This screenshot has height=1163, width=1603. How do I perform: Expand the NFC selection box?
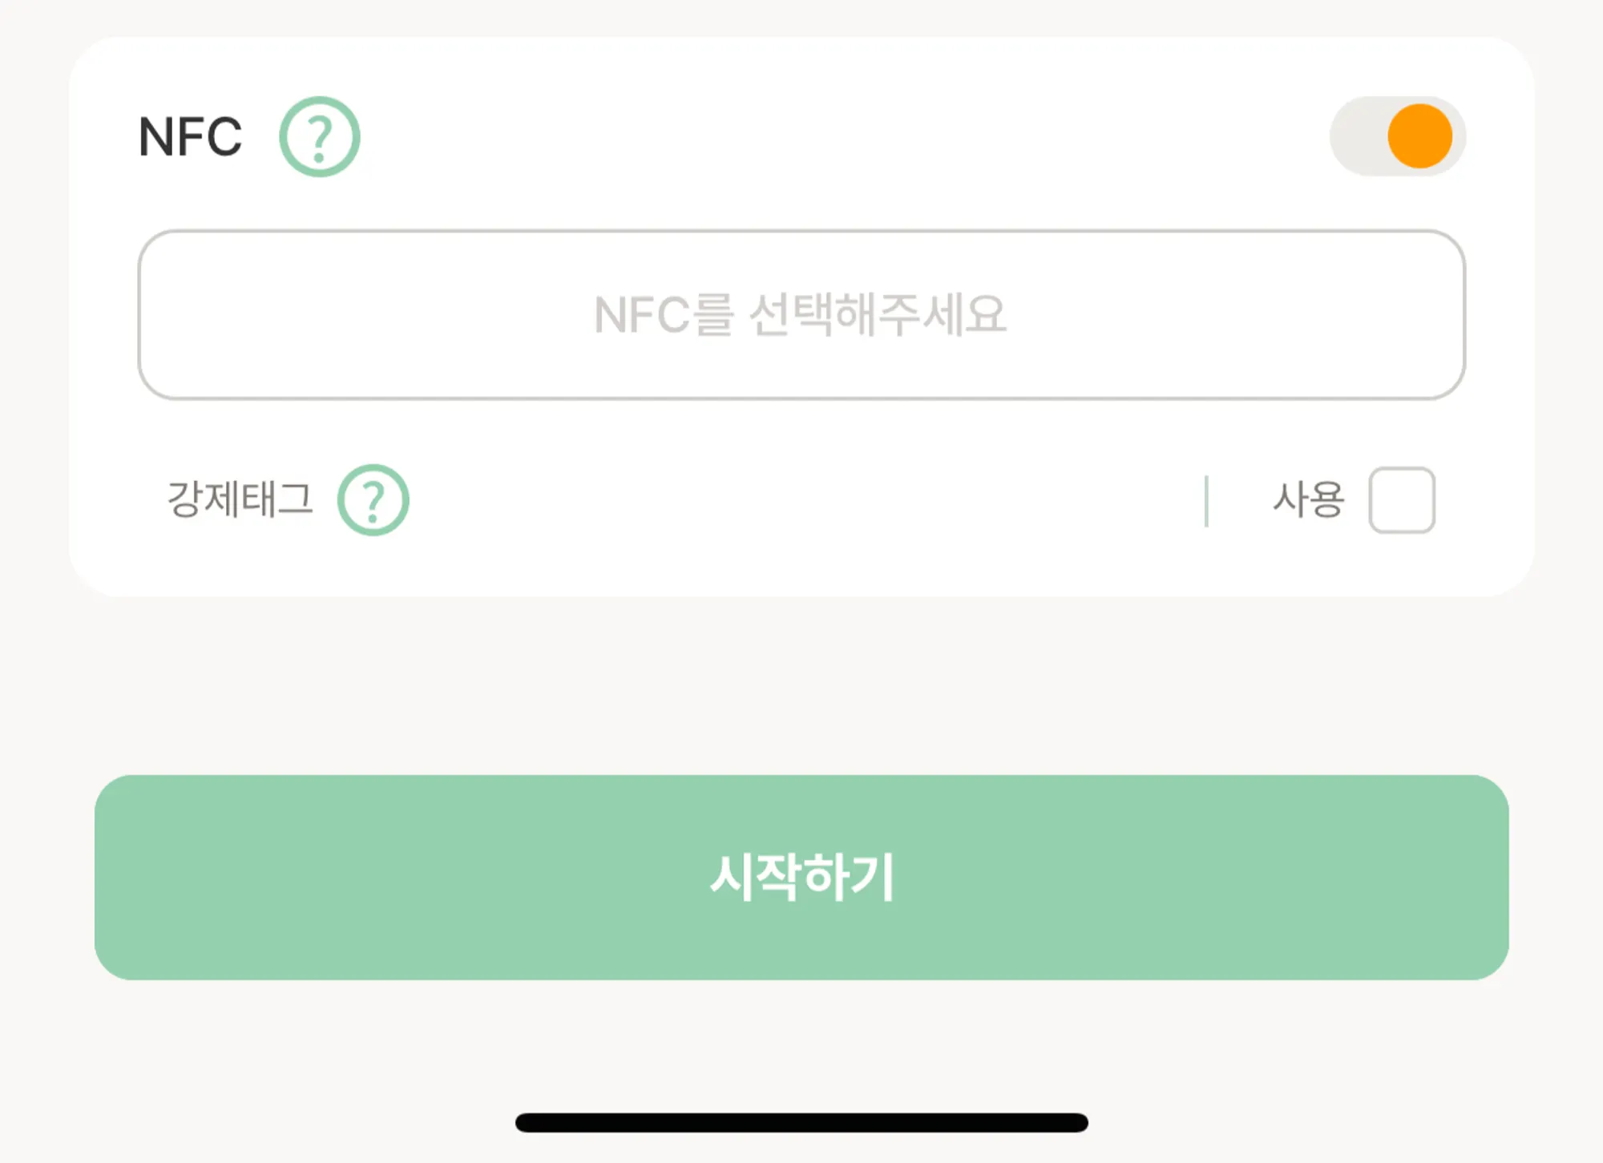pyautogui.click(x=801, y=315)
